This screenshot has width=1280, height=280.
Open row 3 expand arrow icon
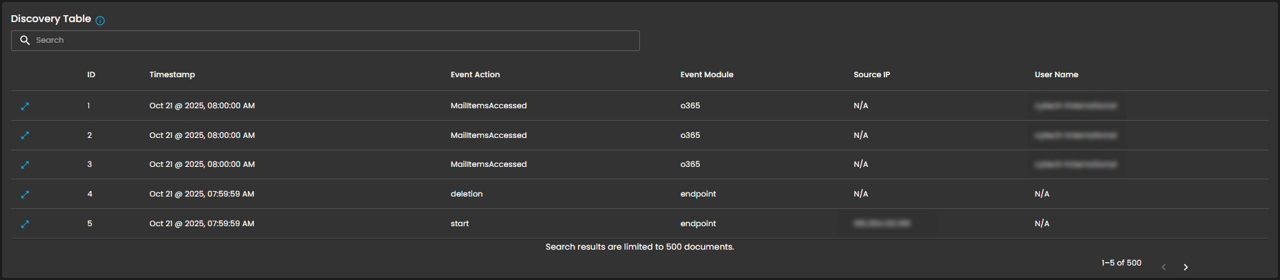25,165
